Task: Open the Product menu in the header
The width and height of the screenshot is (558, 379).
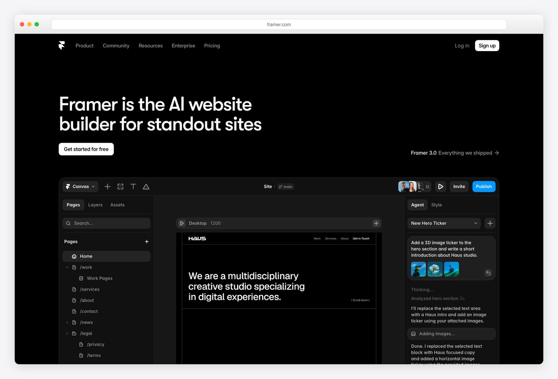Action: (85, 46)
